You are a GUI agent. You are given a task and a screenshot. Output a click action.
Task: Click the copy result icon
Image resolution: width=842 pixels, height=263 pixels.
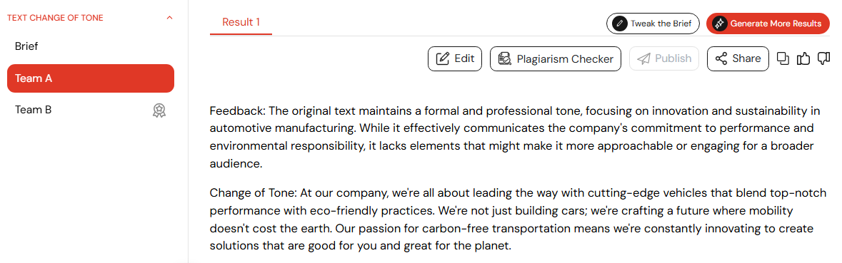[x=783, y=58]
